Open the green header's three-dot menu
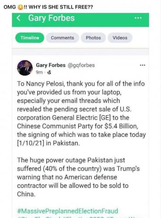 point(138,18)
